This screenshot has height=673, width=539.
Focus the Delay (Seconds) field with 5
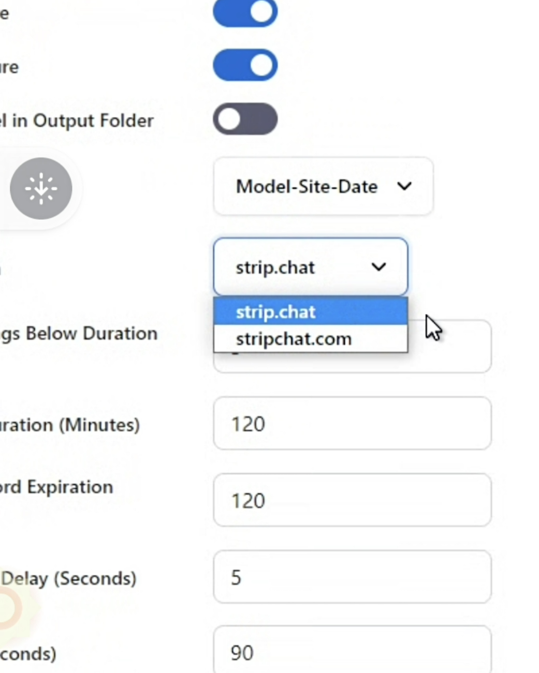352,577
